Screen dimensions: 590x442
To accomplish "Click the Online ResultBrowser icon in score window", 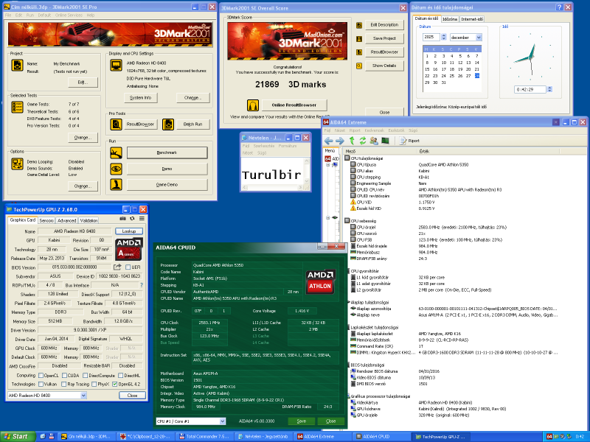I will pyautogui.click(x=252, y=105).
